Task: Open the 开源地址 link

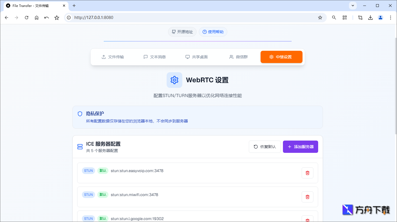Action: pos(182,32)
